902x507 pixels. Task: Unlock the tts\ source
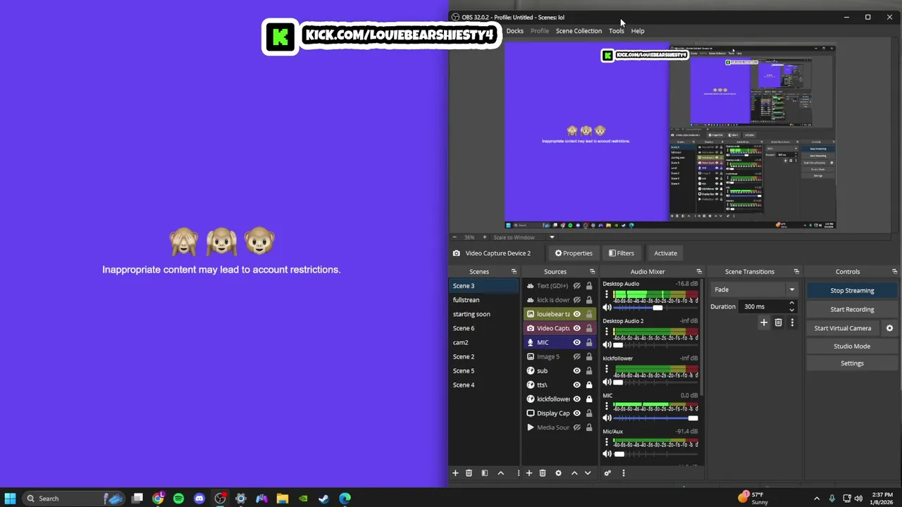589,384
